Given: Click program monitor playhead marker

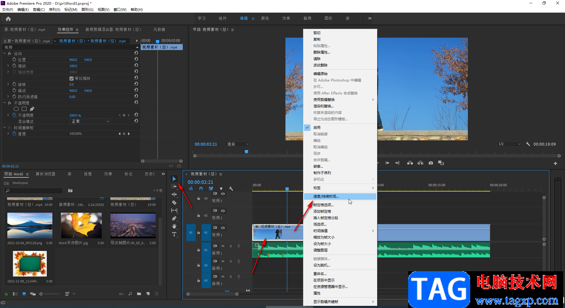Looking at the screenshot, I should click(247, 152).
